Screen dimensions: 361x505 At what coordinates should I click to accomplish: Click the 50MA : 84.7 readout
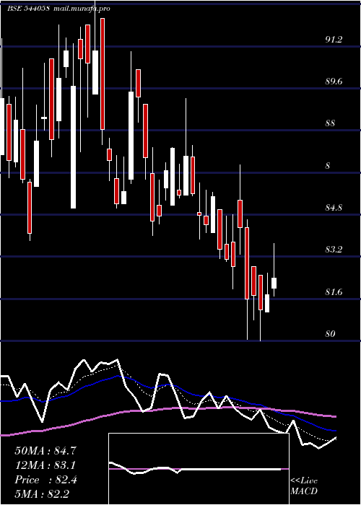pyautogui.click(x=45, y=451)
